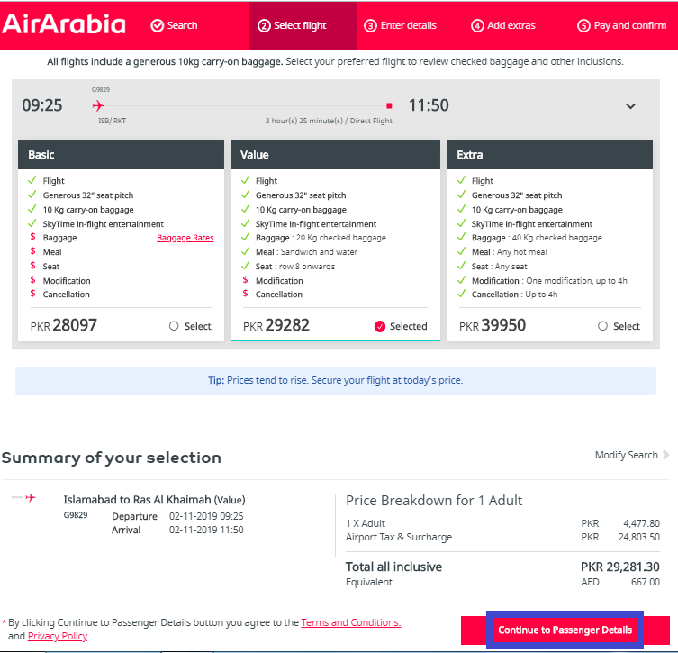The image size is (678, 653).
Task: Click checkmark beside Extra One modification item
Action: [x=461, y=280]
